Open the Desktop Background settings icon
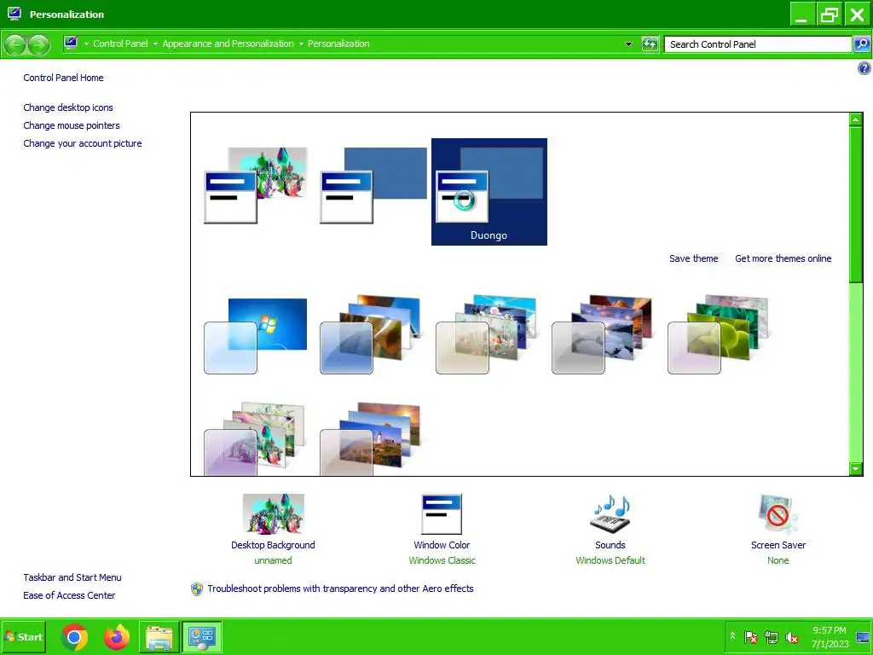 (x=273, y=513)
